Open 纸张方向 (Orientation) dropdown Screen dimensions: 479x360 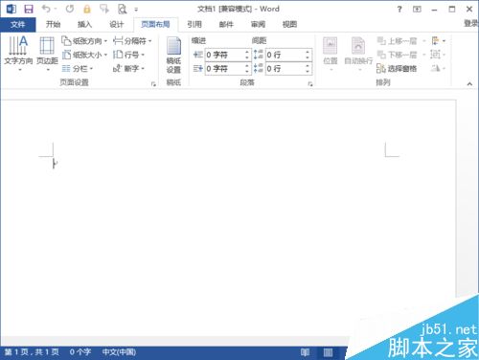click(84, 41)
